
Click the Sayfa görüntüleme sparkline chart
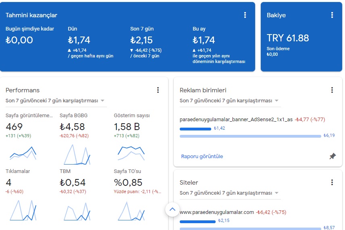pyautogui.click(x=23, y=153)
